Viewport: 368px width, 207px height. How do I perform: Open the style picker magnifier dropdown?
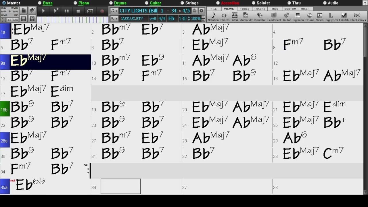click(x=114, y=18)
